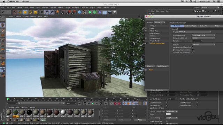
Task: Toggle Hemispherical Sampling checkbox
Action: coord(193,47)
